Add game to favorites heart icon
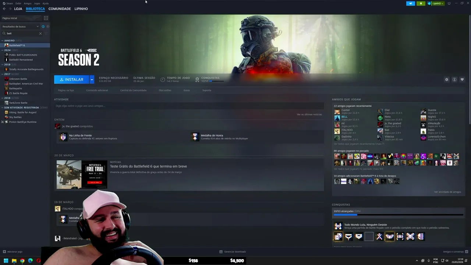This screenshot has width=471, height=265. (462, 79)
